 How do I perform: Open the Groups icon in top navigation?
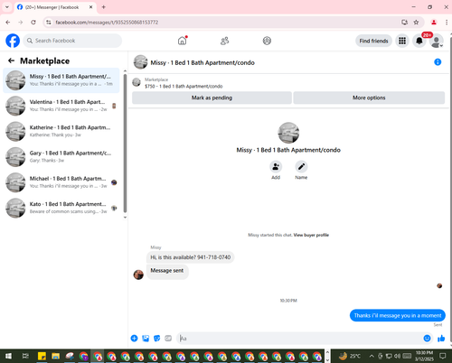(267, 41)
